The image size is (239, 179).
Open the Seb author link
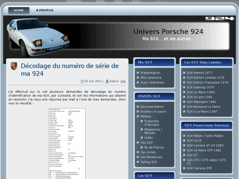click(x=123, y=81)
